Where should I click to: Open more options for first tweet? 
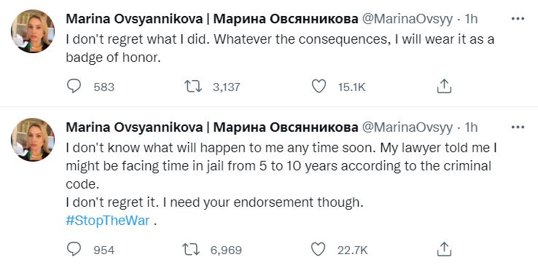pos(518,19)
